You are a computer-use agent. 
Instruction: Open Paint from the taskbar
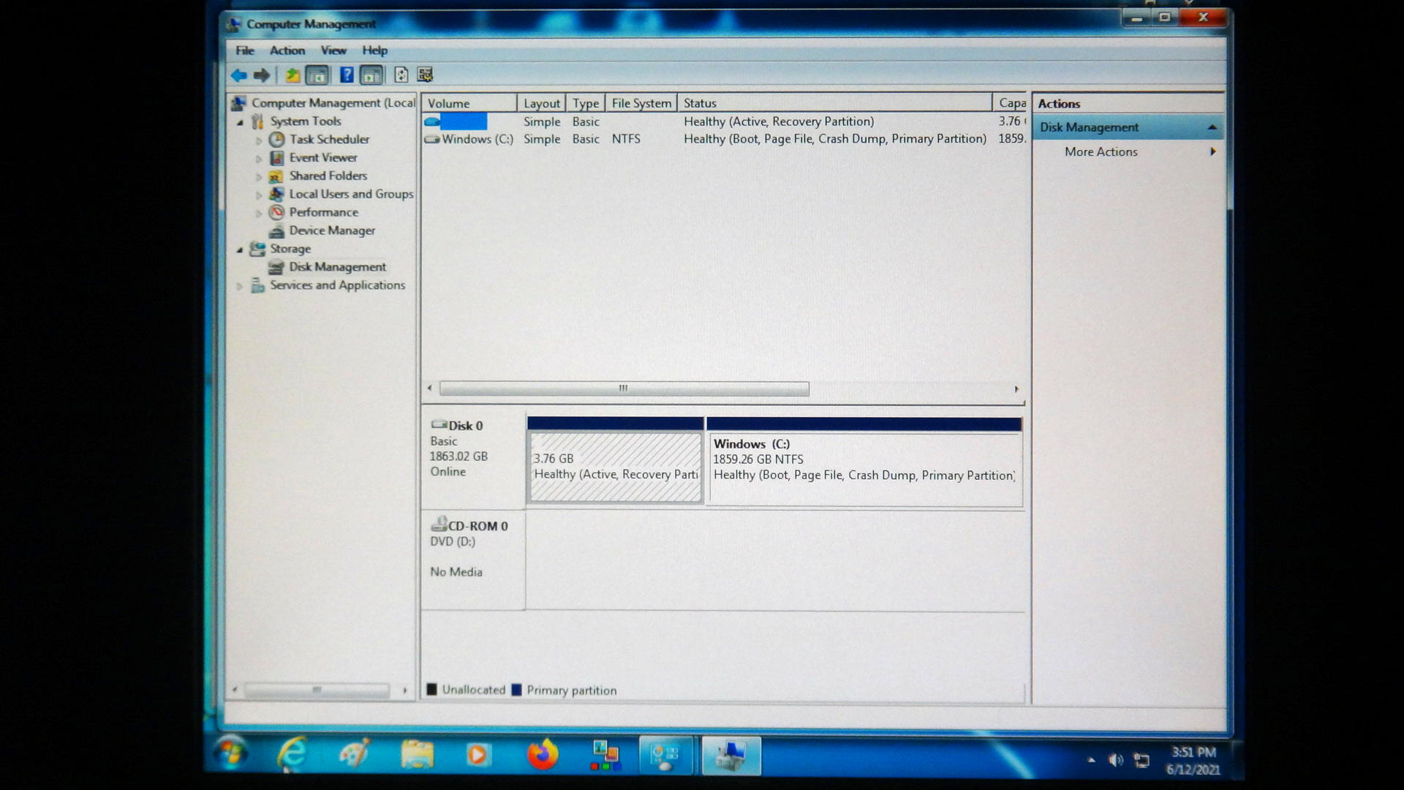355,754
